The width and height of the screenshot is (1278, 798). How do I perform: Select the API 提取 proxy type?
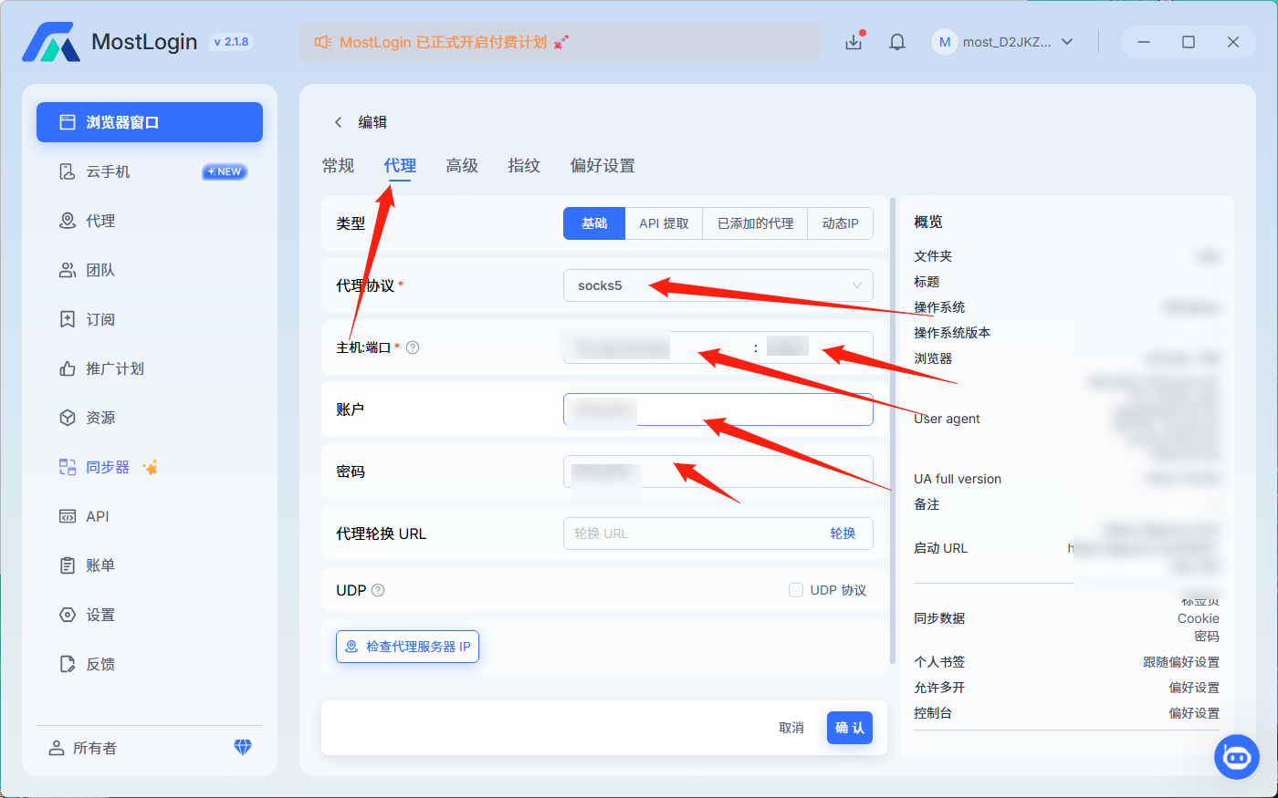[x=664, y=223]
